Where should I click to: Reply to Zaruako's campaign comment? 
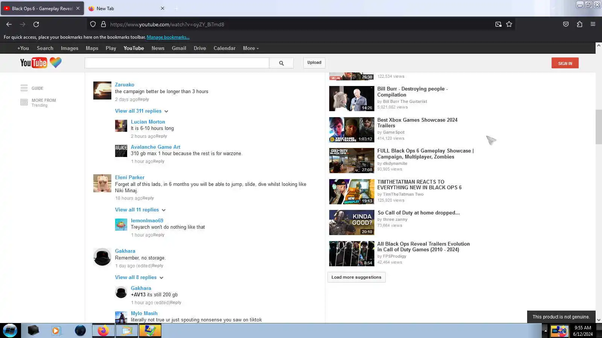tap(143, 100)
